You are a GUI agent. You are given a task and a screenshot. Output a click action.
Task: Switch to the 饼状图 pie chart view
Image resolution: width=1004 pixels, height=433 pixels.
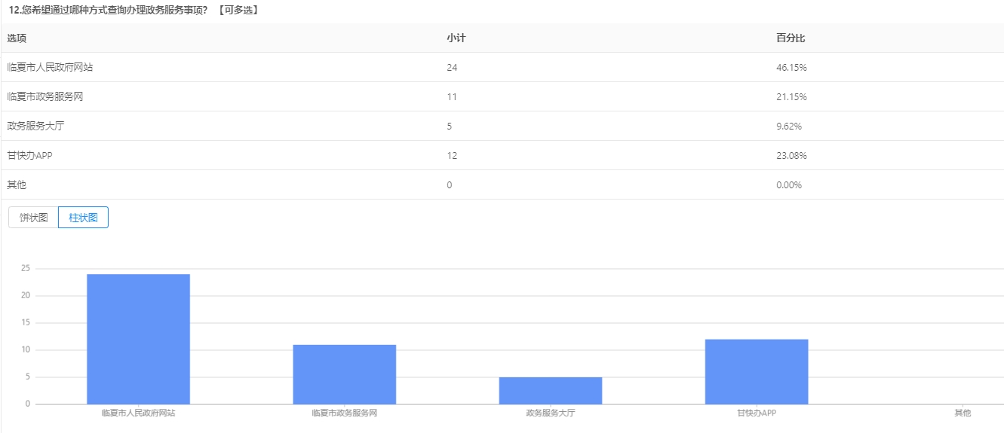click(34, 218)
